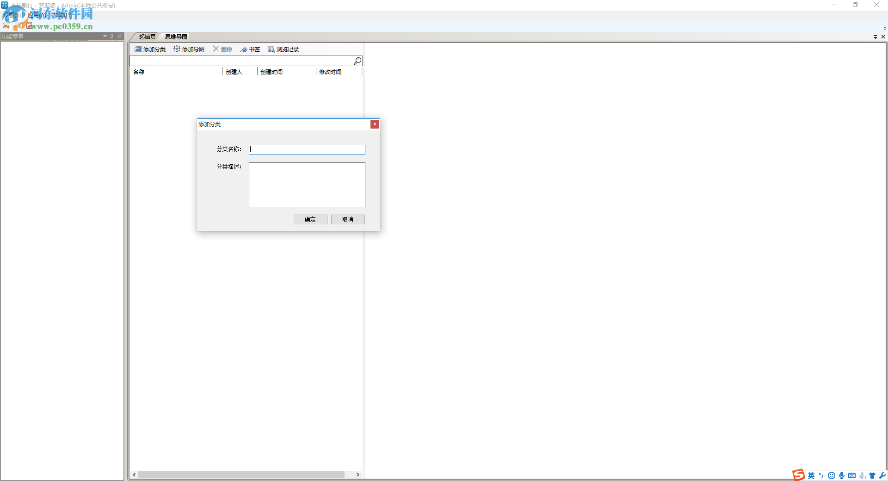
Task: Open the 书签 bookmarks tool
Action: pyautogui.click(x=250, y=49)
